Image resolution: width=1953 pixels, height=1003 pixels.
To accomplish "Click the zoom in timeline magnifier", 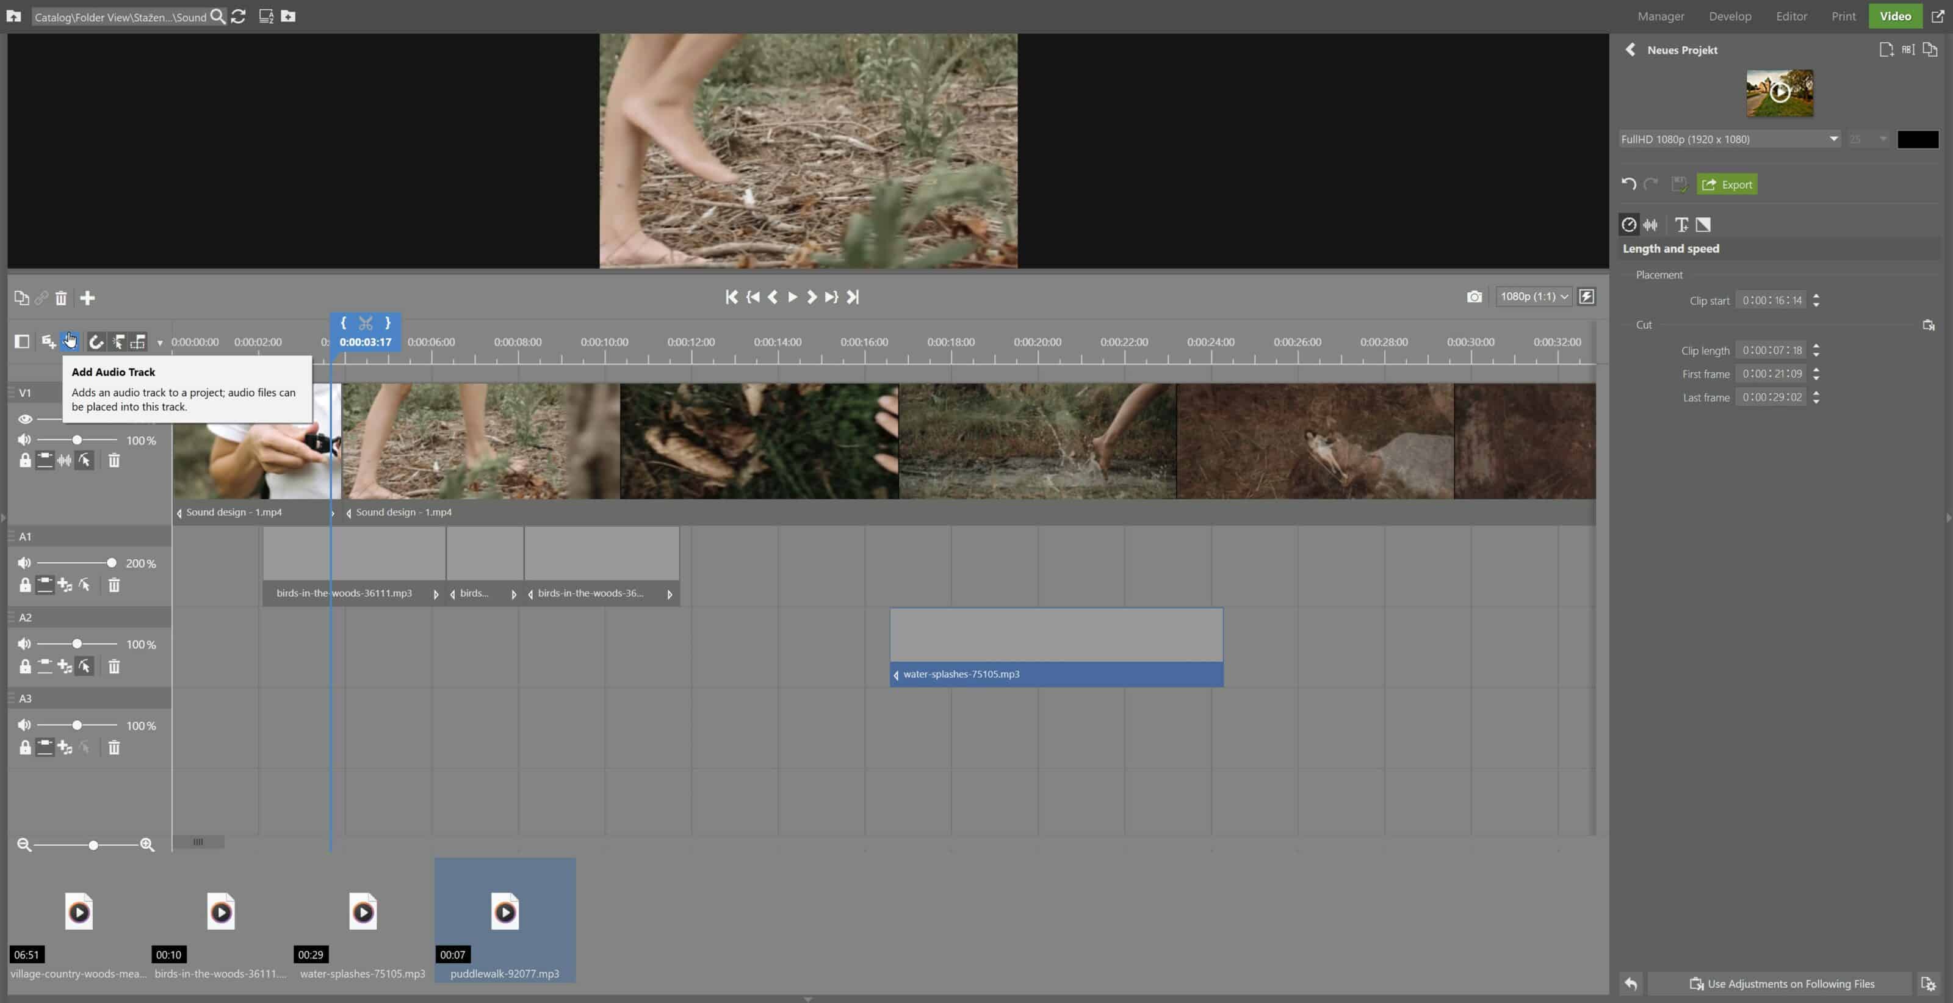I will pyautogui.click(x=147, y=844).
